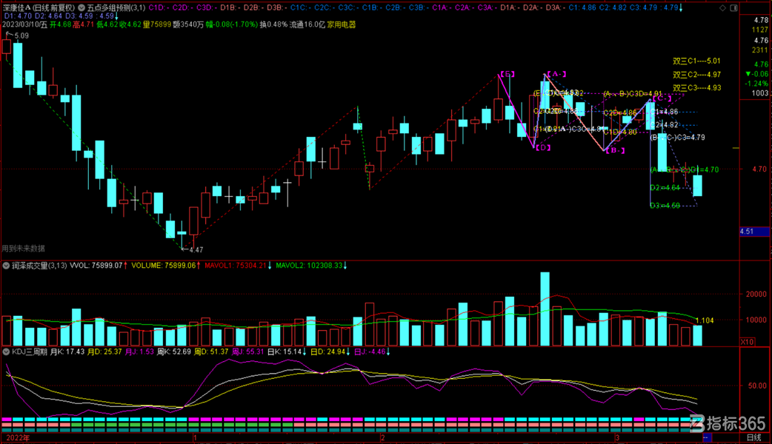The width and height of the screenshot is (772, 444).
Task: Click the 双三C1----5.01 label
Action: pos(696,61)
